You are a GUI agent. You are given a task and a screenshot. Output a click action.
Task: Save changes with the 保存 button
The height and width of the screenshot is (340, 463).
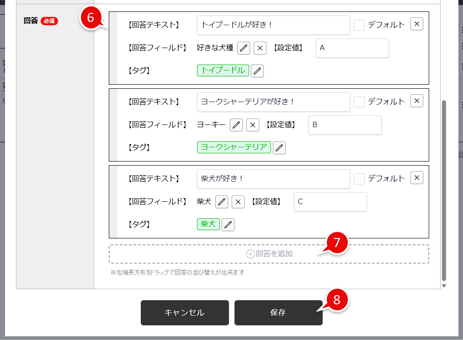pos(278,313)
